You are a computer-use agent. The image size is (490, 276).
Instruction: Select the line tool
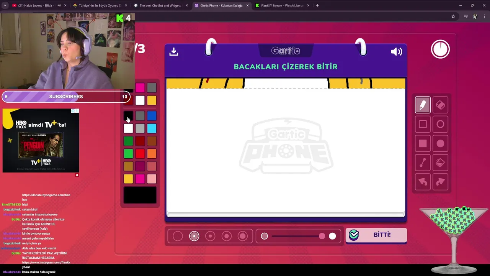point(423,163)
